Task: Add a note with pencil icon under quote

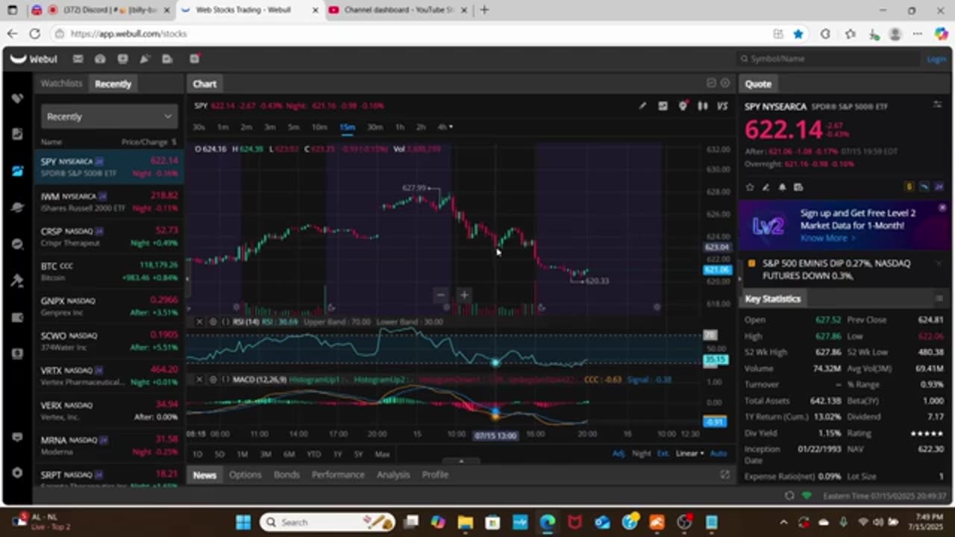Action: click(765, 187)
